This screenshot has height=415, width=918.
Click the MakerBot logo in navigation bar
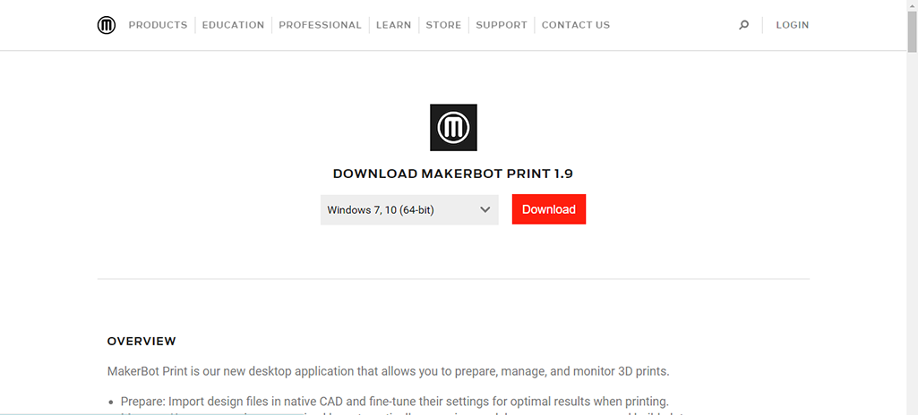click(107, 25)
